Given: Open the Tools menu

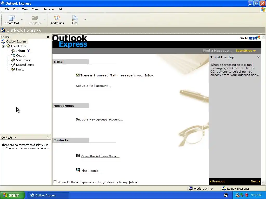Looking at the screenshot, I should [35, 9].
